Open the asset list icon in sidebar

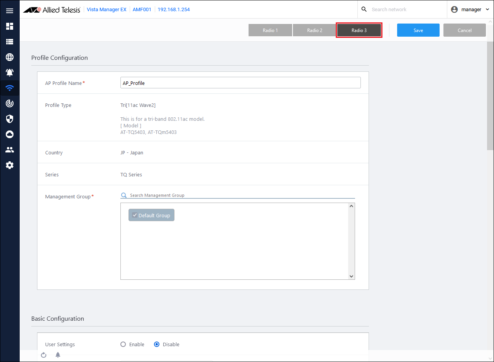click(x=10, y=42)
